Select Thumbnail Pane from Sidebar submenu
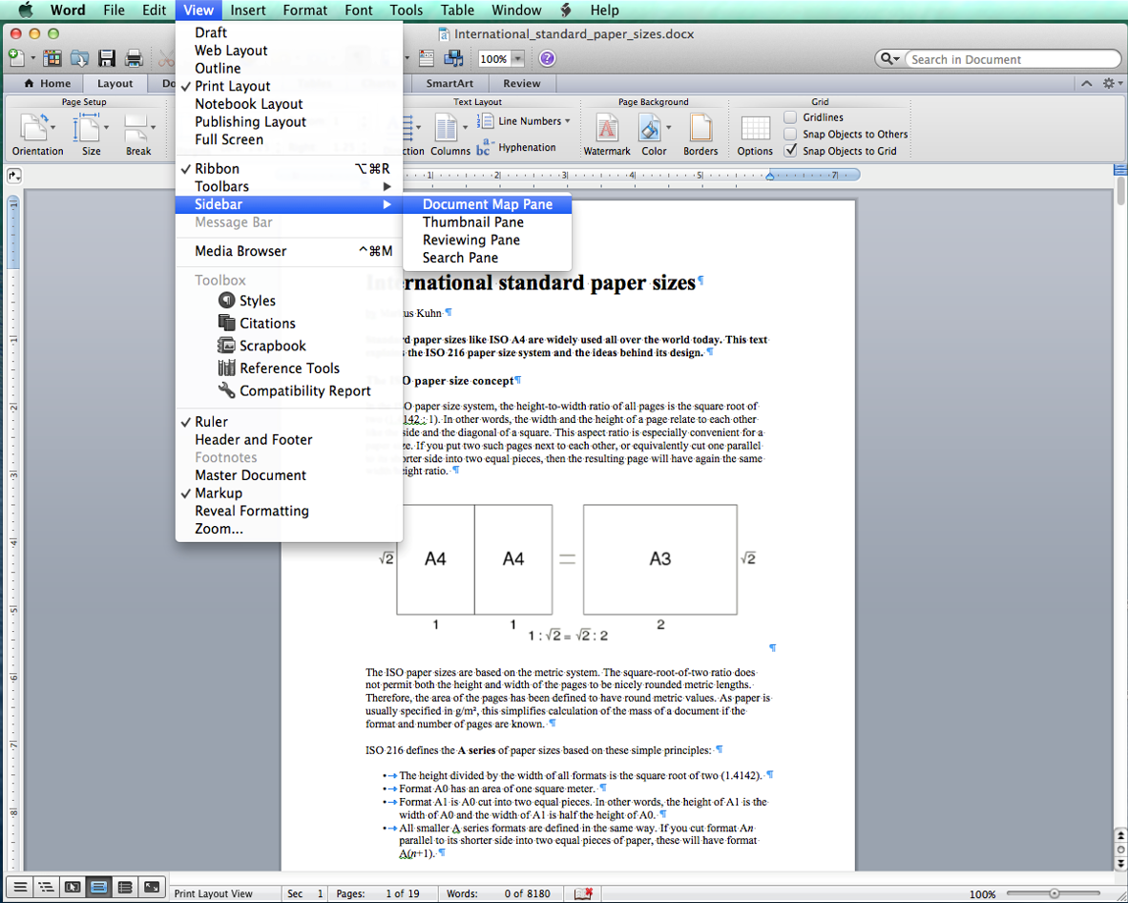This screenshot has width=1128, height=903. click(472, 222)
